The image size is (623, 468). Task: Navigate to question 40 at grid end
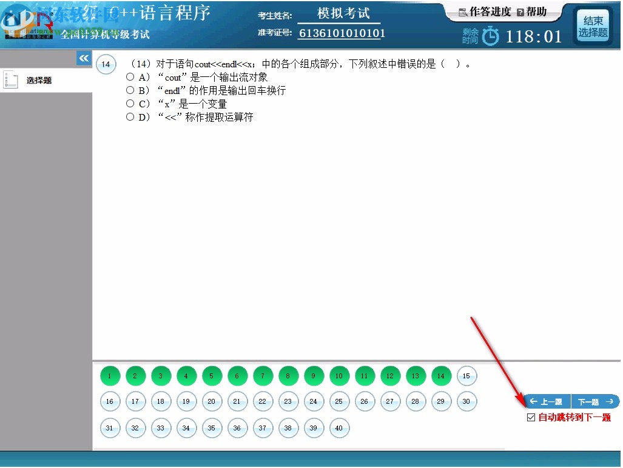(339, 428)
